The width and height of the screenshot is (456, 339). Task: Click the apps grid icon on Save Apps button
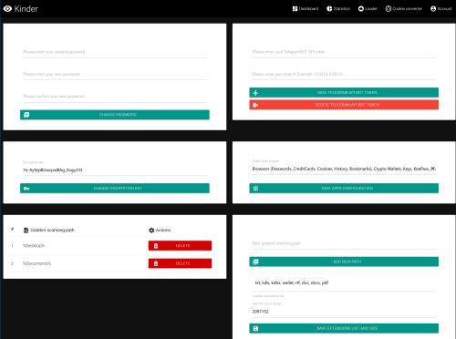pos(255,189)
